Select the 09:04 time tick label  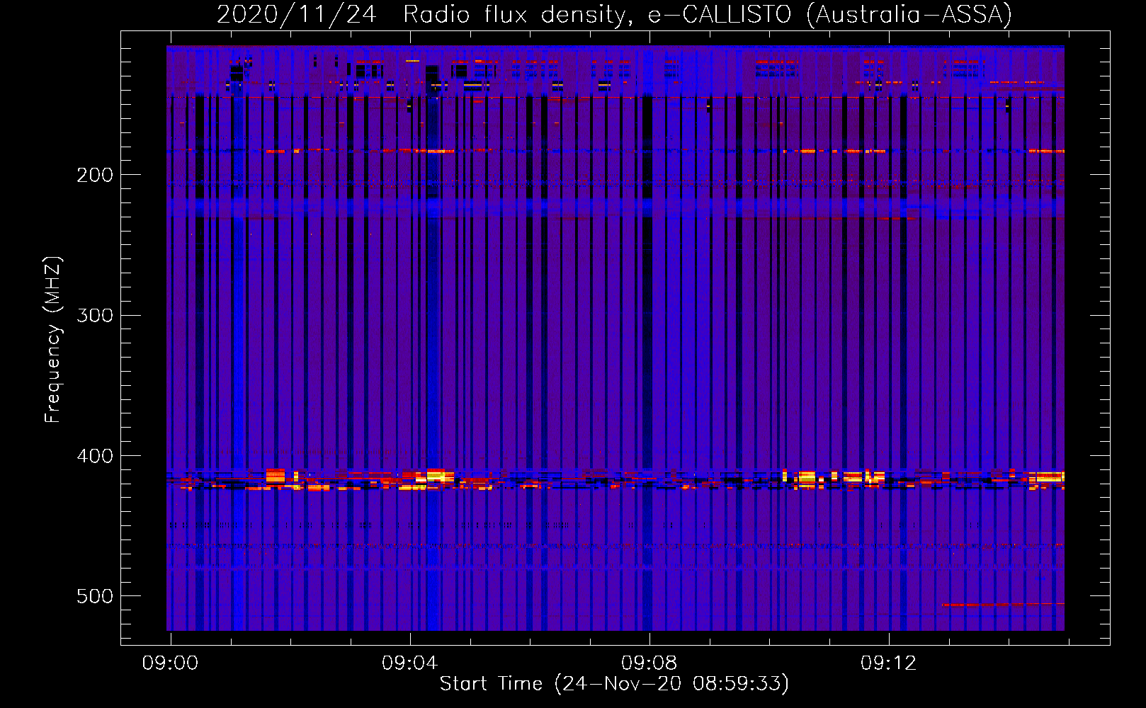click(x=409, y=663)
